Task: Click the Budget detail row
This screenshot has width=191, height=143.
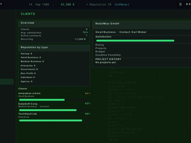Action: tap(143, 52)
